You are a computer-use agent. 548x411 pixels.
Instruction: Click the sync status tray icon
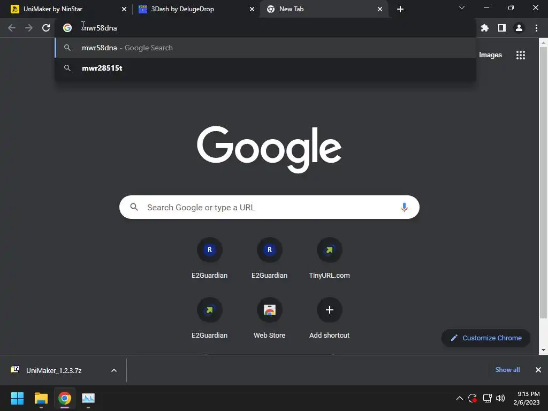pos(473,398)
